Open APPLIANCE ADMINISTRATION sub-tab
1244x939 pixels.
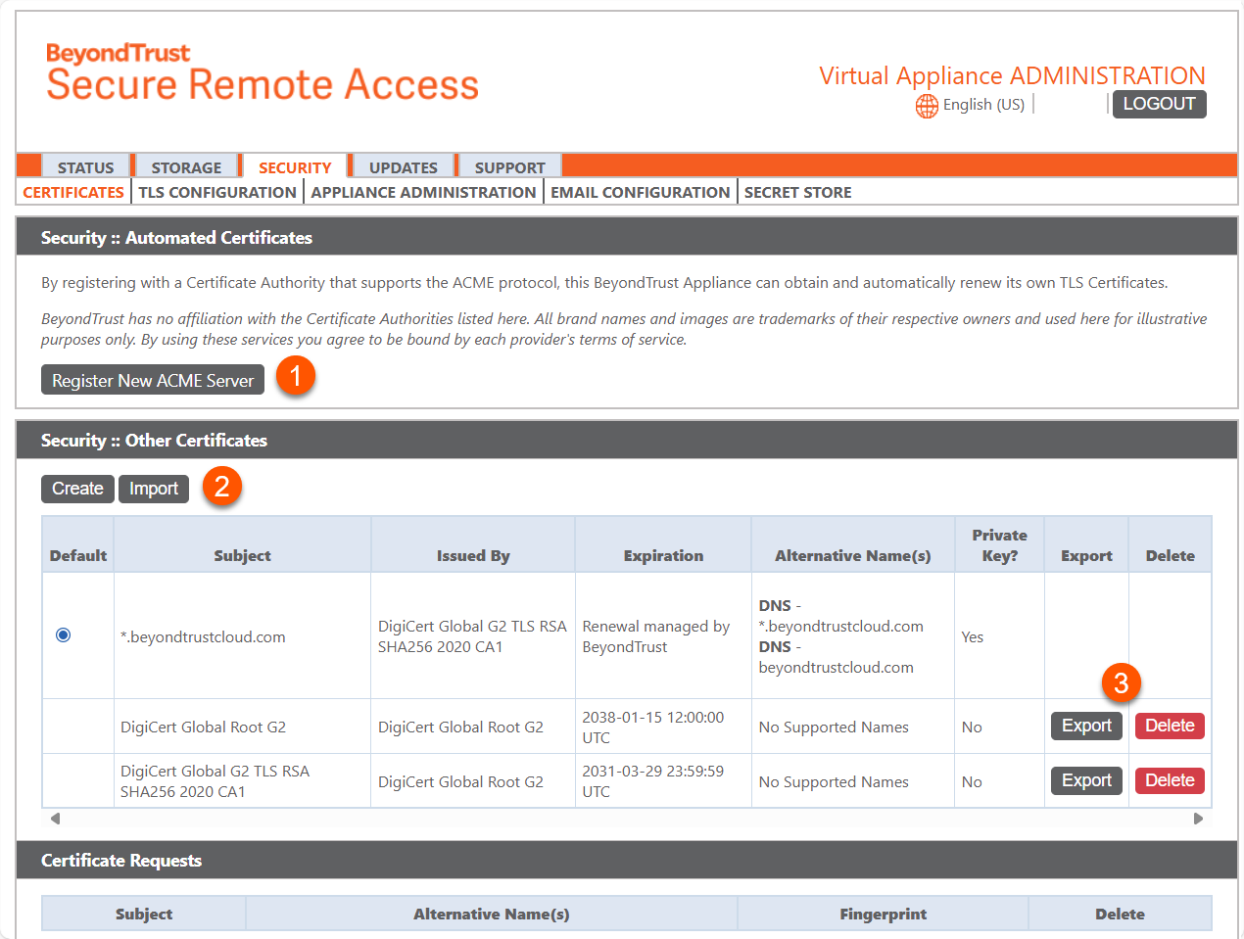click(x=423, y=192)
